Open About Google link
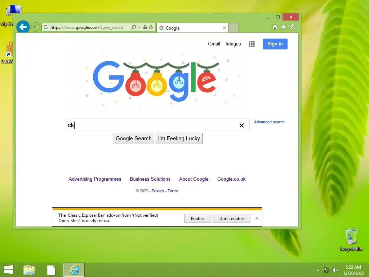Viewport: 369px width, 277px height. click(x=194, y=179)
